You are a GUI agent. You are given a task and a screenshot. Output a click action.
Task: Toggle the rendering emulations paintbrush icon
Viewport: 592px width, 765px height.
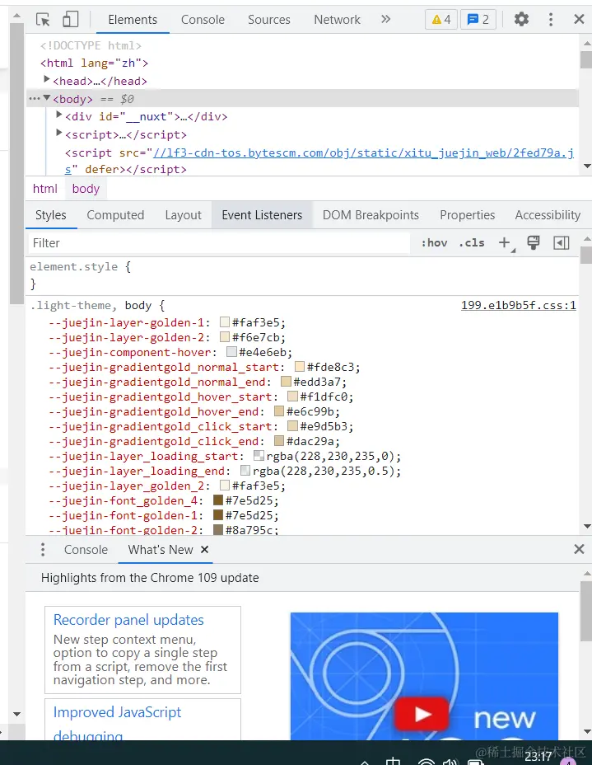[534, 242]
